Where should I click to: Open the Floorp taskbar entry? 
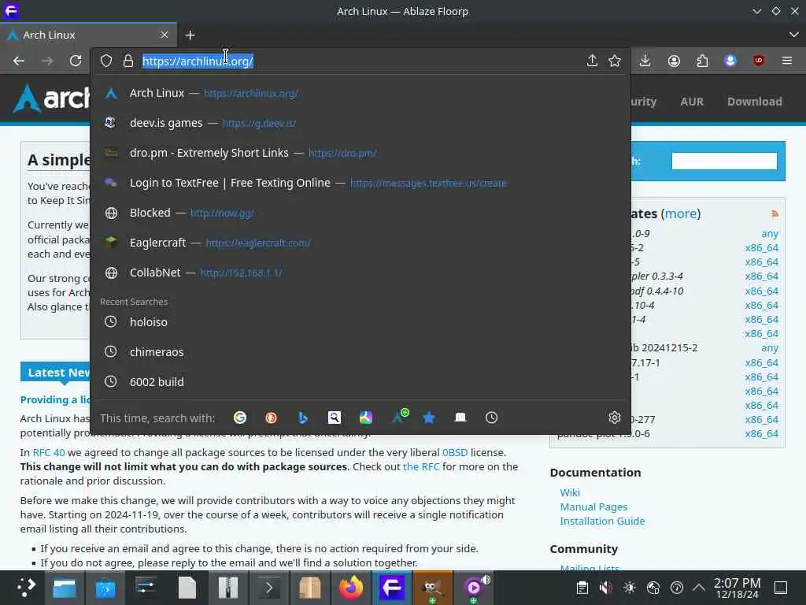392,588
